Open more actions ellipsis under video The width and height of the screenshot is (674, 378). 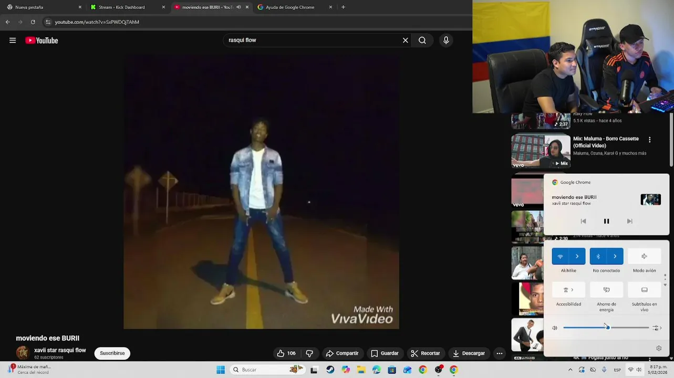500,353
